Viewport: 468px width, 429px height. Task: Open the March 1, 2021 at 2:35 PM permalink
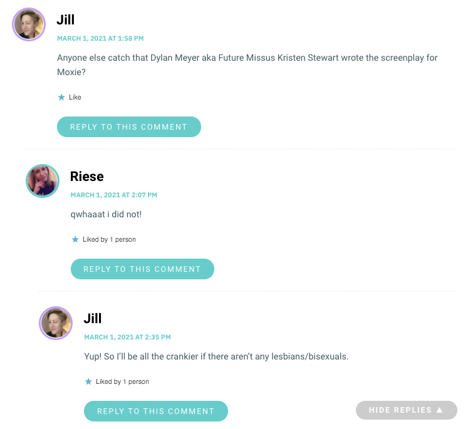pyautogui.click(x=127, y=337)
